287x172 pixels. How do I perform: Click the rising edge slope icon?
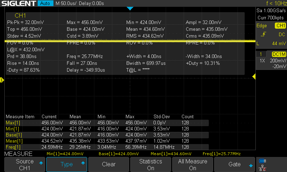pos(263,34)
